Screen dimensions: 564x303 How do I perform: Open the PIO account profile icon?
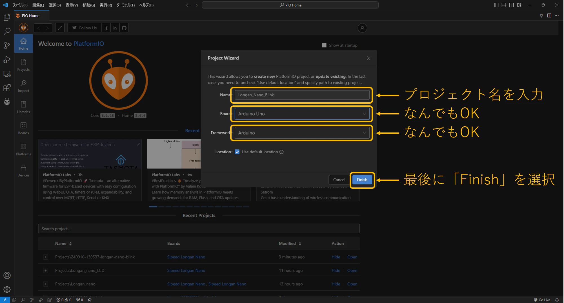[x=362, y=28]
